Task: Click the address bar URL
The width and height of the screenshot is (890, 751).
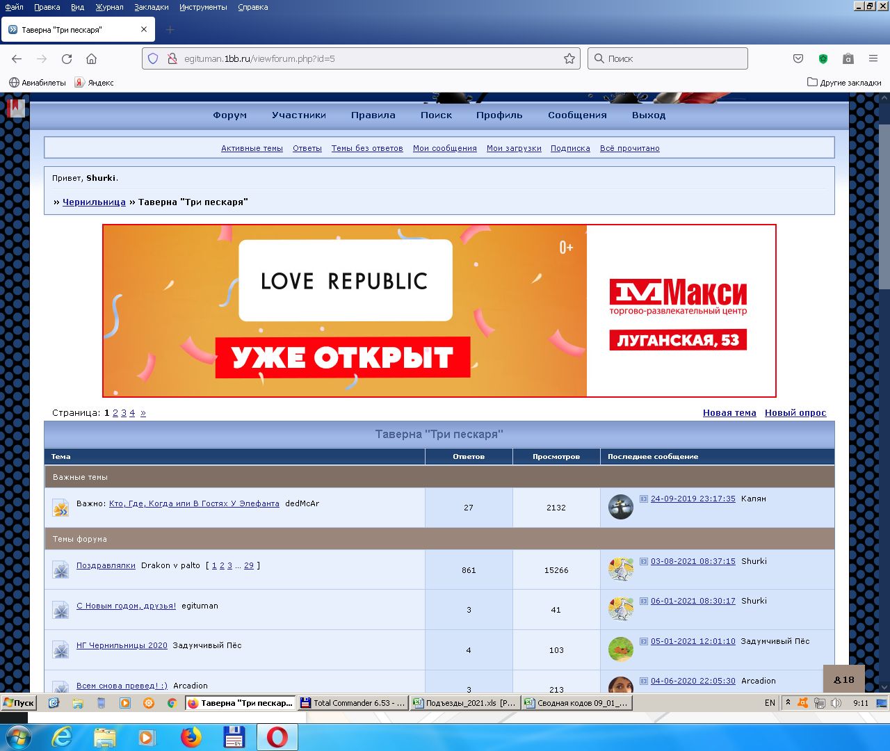Action: point(259,59)
